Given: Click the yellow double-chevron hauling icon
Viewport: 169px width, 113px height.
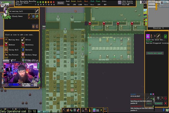Looking at the screenshot, I should coord(101,110).
